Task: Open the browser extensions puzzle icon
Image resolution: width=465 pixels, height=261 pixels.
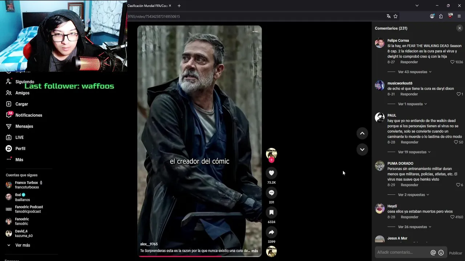Action: [441, 16]
